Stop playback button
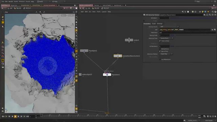This screenshot has height=122, width=217. (15, 117)
